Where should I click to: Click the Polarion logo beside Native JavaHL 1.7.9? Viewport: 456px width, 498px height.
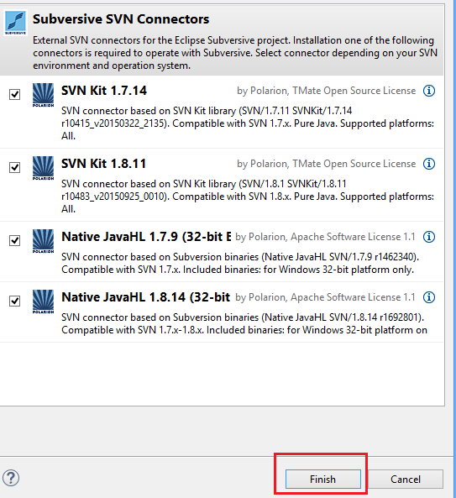[43, 241]
